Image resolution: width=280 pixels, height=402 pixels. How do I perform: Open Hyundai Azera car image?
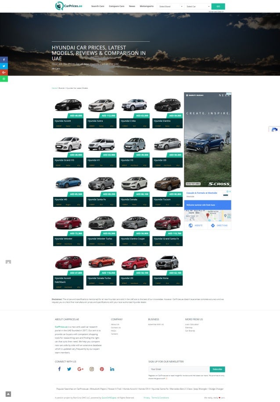(x=101, y=105)
